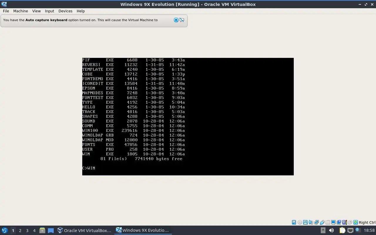
Task: Switch to workspace 3
Action: (x=27, y=231)
